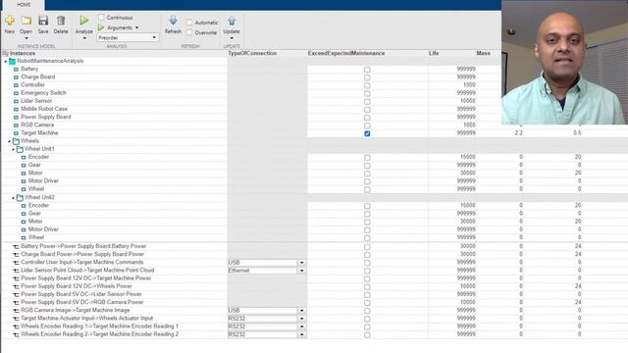This screenshot has height=353, width=628.
Task: Click Life value 15000 for Wheel Unit1 Encoder
Action: [x=467, y=157]
